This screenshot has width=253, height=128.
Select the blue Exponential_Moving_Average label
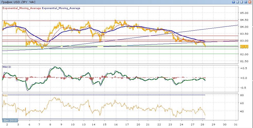61,8
